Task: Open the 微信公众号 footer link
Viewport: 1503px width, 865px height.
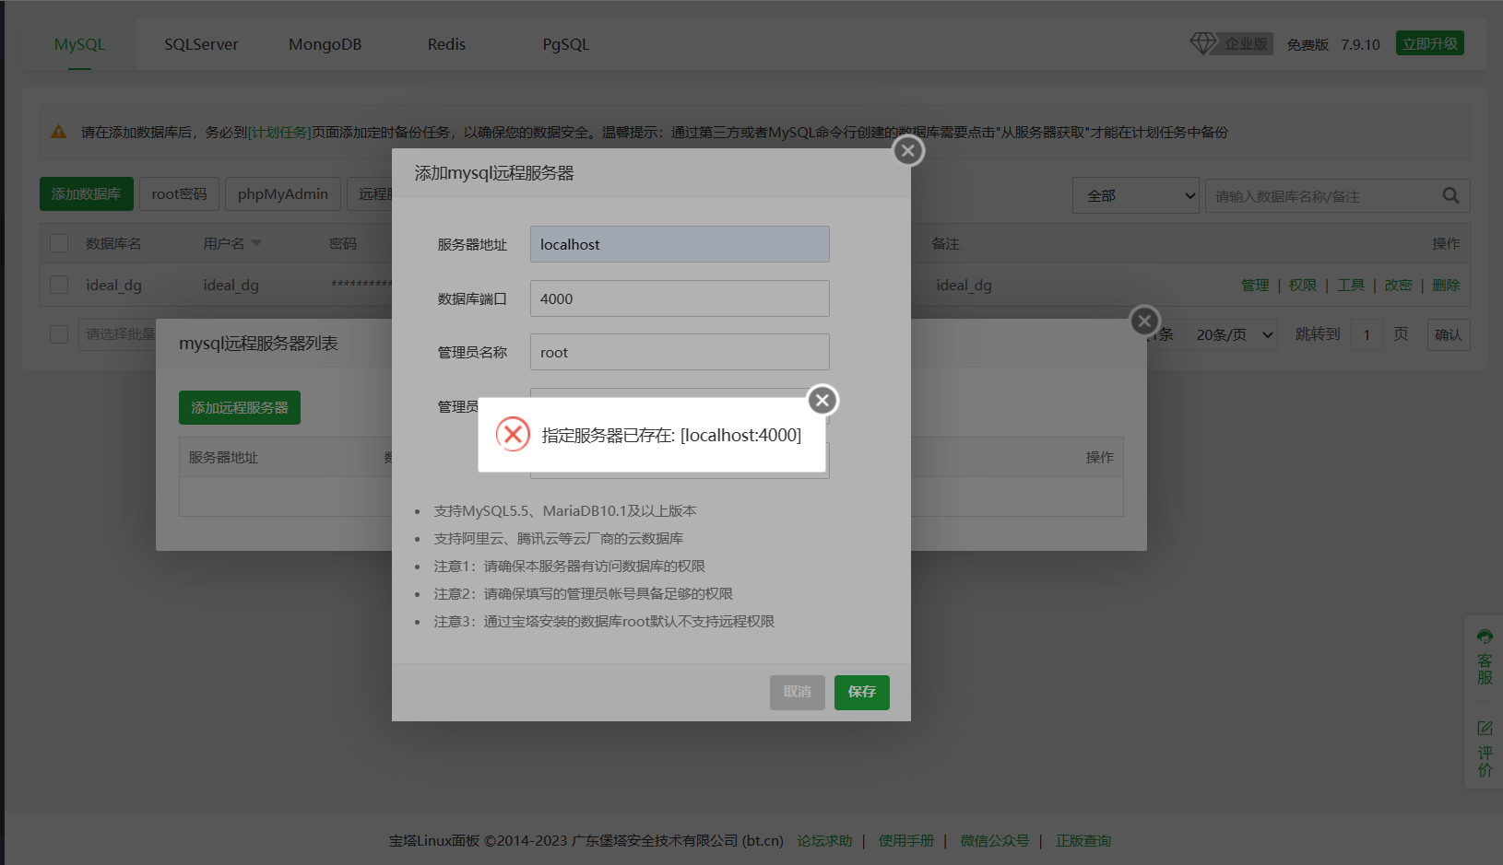Action: click(x=995, y=840)
